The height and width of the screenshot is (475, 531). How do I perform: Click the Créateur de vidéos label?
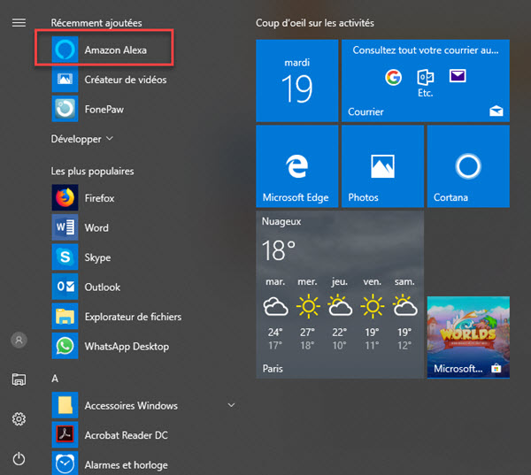126,80
